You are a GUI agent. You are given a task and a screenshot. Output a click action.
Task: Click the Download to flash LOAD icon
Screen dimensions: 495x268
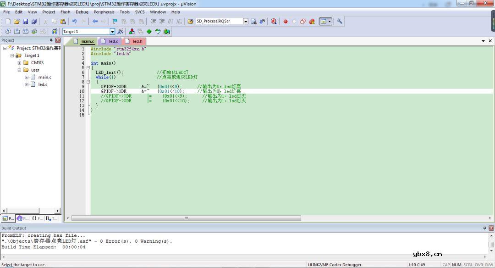[x=55, y=32]
